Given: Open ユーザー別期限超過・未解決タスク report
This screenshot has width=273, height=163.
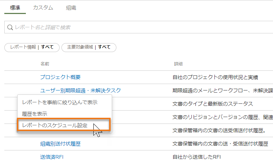Looking at the screenshot, I should 80,90.
